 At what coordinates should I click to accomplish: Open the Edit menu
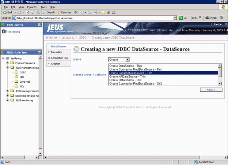13,7
